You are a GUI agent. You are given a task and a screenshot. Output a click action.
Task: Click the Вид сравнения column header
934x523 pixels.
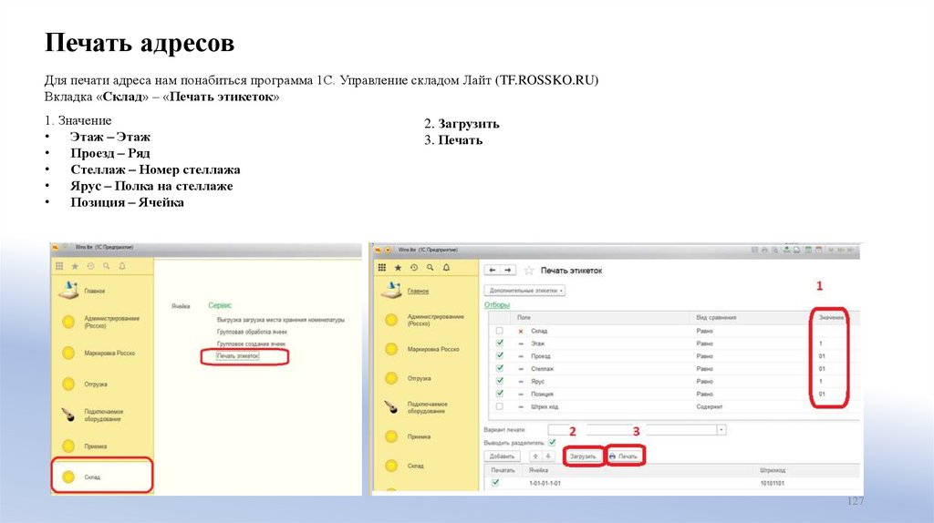[x=716, y=318]
